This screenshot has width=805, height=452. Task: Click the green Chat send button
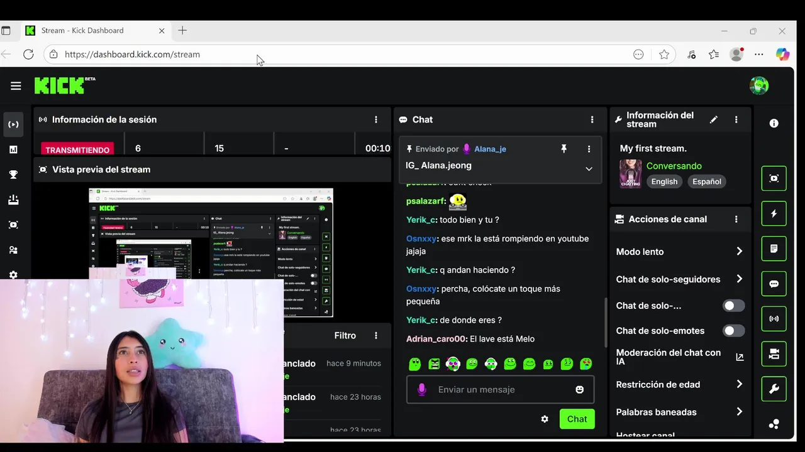577,419
